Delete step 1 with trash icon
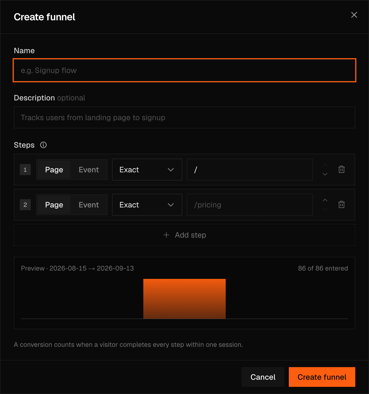The width and height of the screenshot is (369, 394). point(342,170)
